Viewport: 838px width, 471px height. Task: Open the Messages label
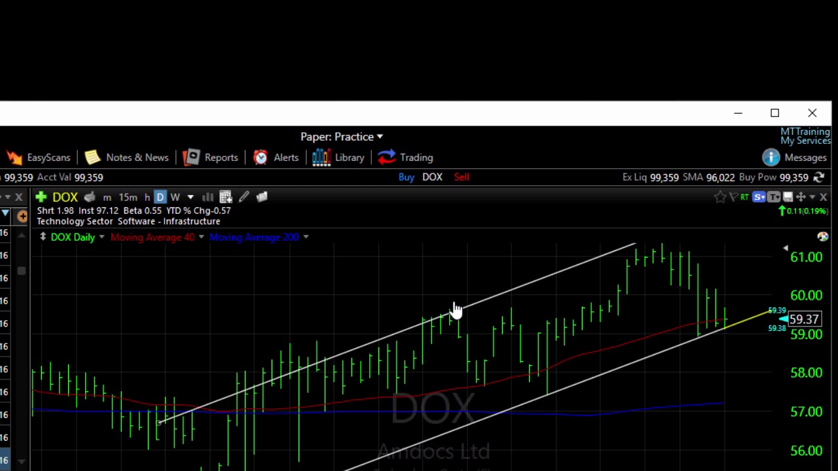tap(805, 158)
